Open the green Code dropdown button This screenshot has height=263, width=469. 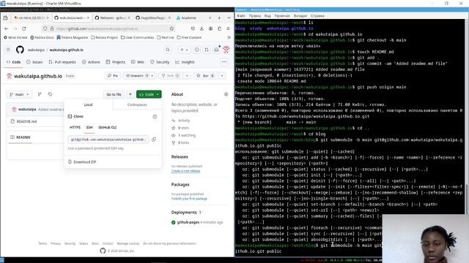click(x=149, y=94)
